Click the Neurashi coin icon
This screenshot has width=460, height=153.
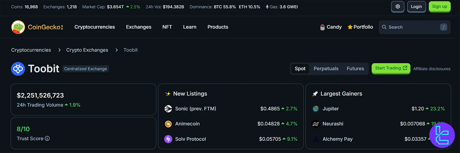click(316, 124)
